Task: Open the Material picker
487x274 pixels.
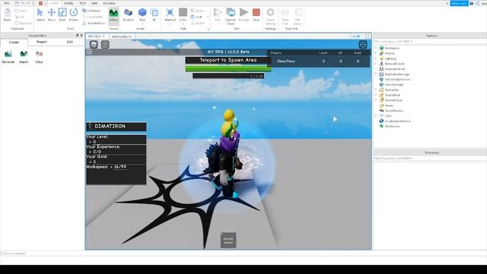Action: click(170, 15)
